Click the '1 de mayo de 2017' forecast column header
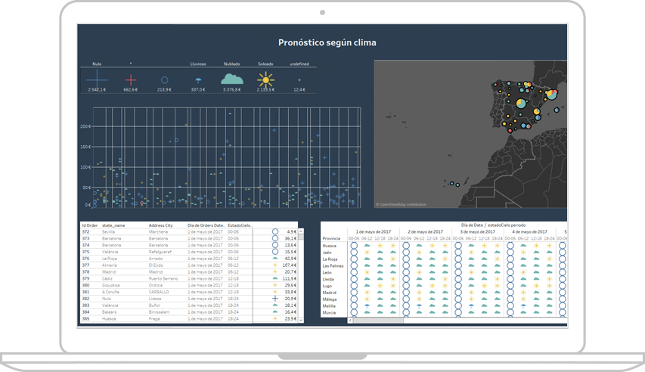 click(x=374, y=231)
